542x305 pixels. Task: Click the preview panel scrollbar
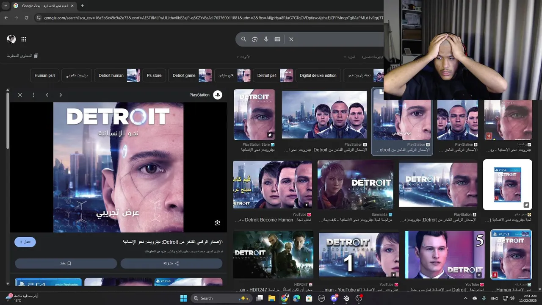click(x=7, y=120)
